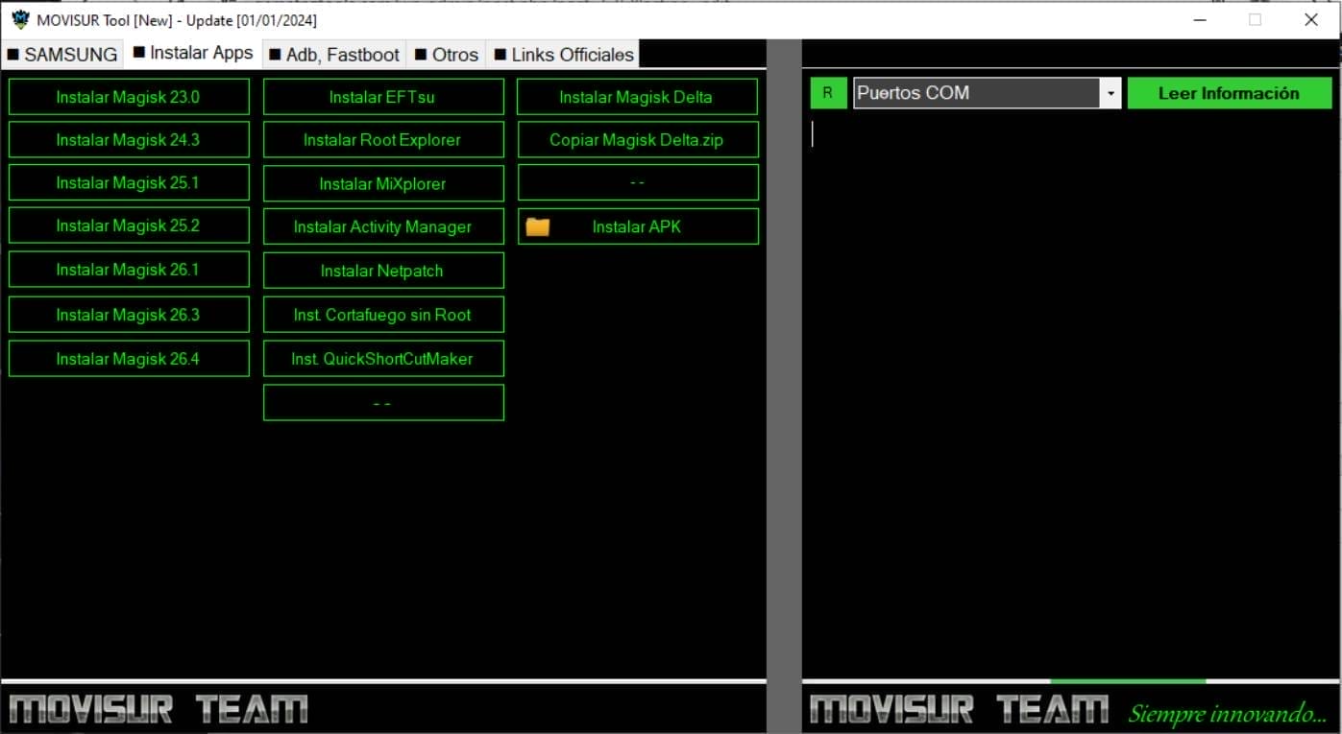
Task: Switch to the Otros tab
Action: pyautogui.click(x=446, y=54)
